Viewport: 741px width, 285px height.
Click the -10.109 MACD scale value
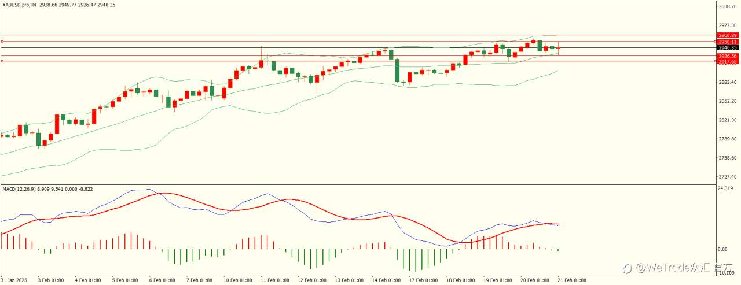click(727, 273)
